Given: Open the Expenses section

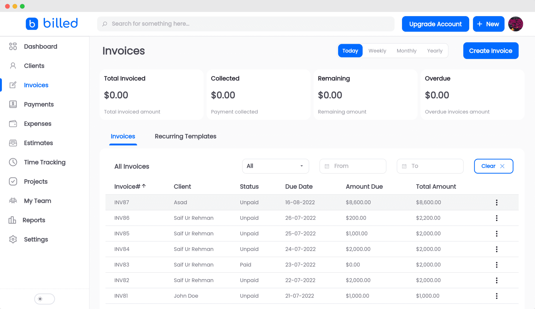Looking at the screenshot, I should tap(37, 124).
